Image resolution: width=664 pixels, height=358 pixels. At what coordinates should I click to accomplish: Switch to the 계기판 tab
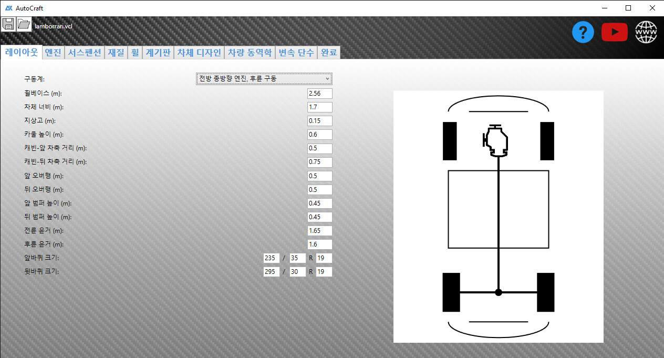[x=158, y=53]
